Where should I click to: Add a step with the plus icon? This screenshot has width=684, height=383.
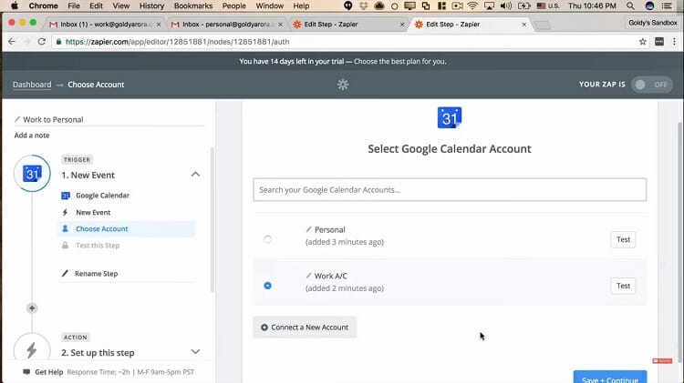coord(32,308)
